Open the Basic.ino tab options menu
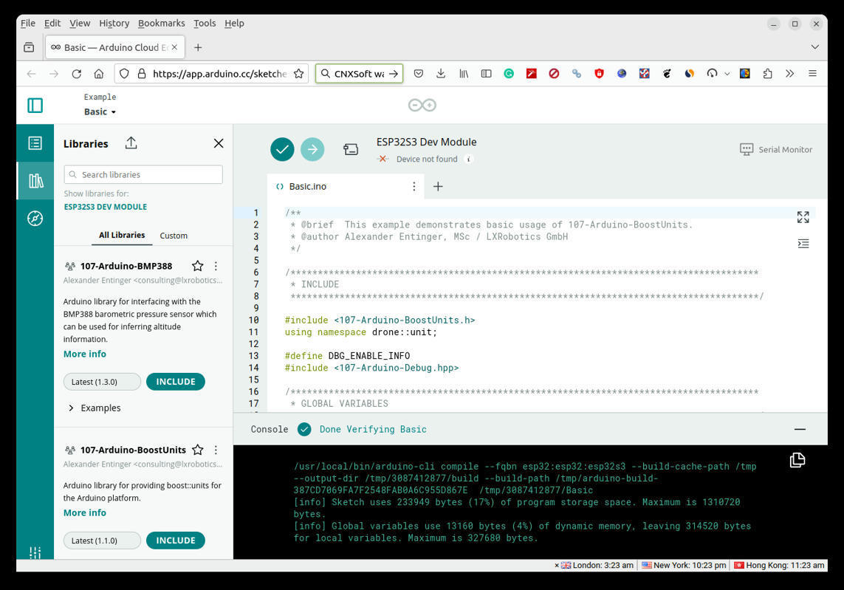844x590 pixels. pyautogui.click(x=414, y=186)
